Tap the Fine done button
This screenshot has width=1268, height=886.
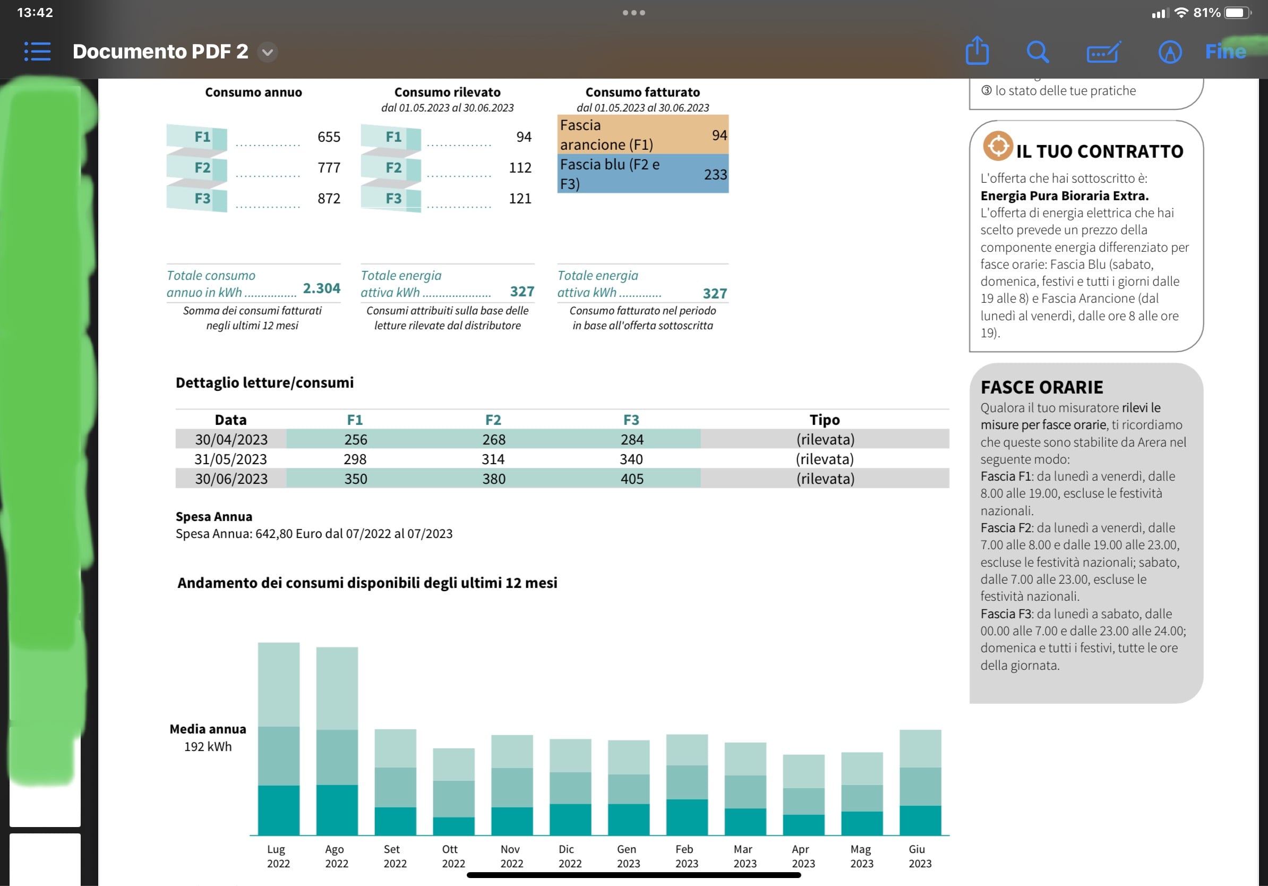coord(1225,52)
